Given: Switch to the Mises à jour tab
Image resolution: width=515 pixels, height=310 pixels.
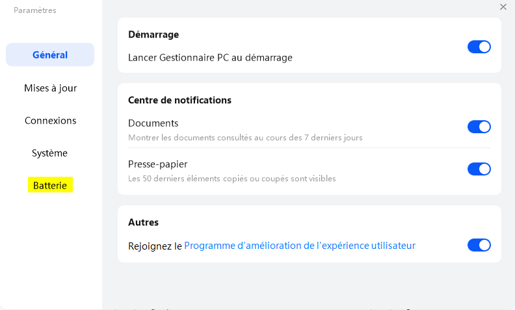Looking at the screenshot, I should [x=50, y=88].
